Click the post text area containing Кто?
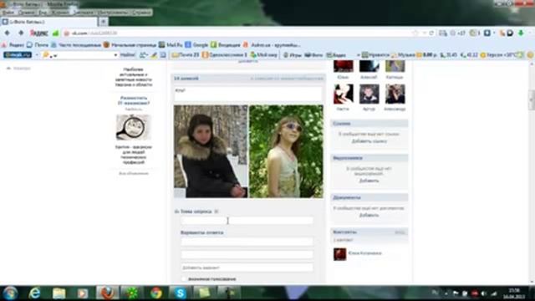Screen dimensions: 535x301 248,94
